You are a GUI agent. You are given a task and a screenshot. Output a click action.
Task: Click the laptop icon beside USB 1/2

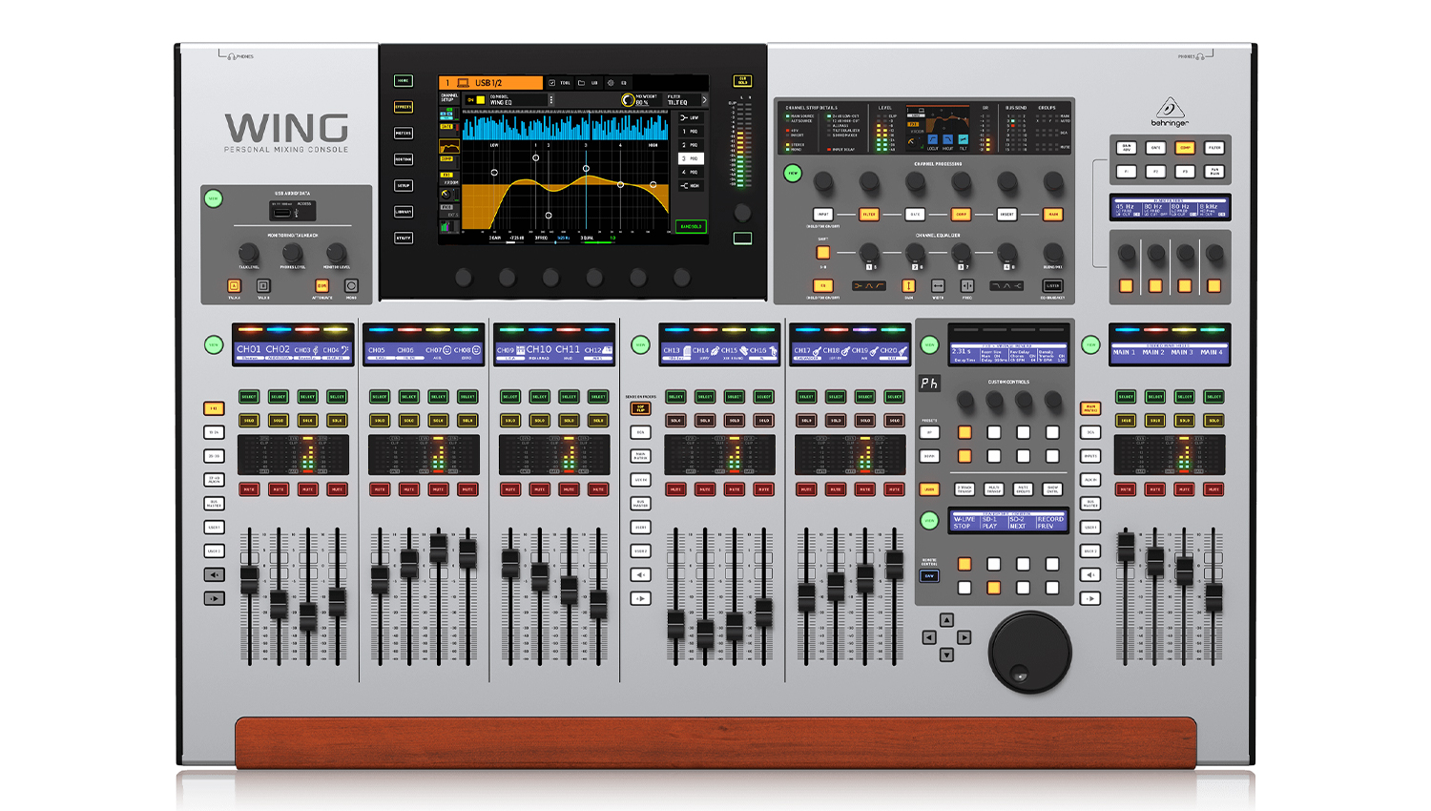point(464,82)
